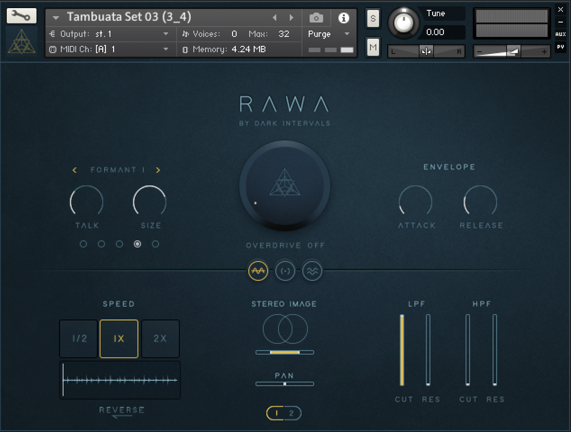Select the fifth formant preset radio dot
Screen dimensions: 571x432
click(x=156, y=244)
